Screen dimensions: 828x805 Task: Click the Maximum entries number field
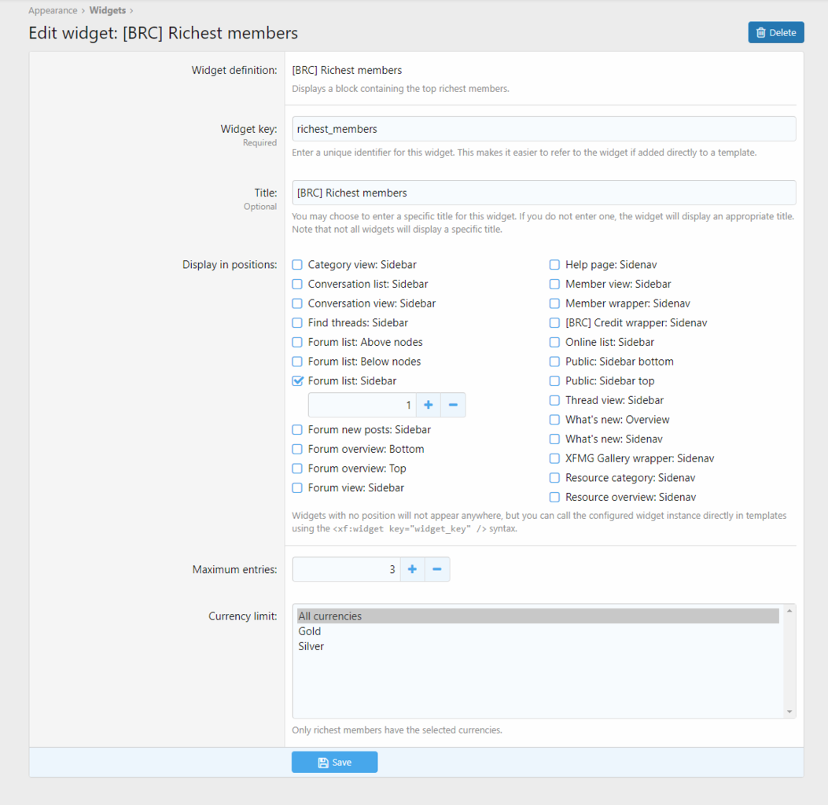346,569
